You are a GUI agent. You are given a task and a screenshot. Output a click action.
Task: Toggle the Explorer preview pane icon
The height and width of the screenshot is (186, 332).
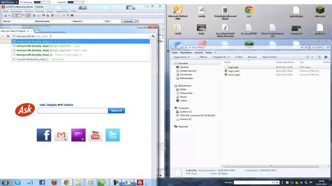pos(319,57)
